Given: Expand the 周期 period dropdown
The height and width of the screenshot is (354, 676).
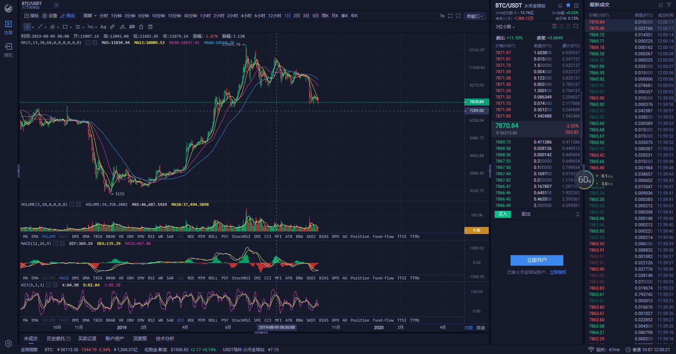Looking at the screenshot, I should (x=90, y=16).
